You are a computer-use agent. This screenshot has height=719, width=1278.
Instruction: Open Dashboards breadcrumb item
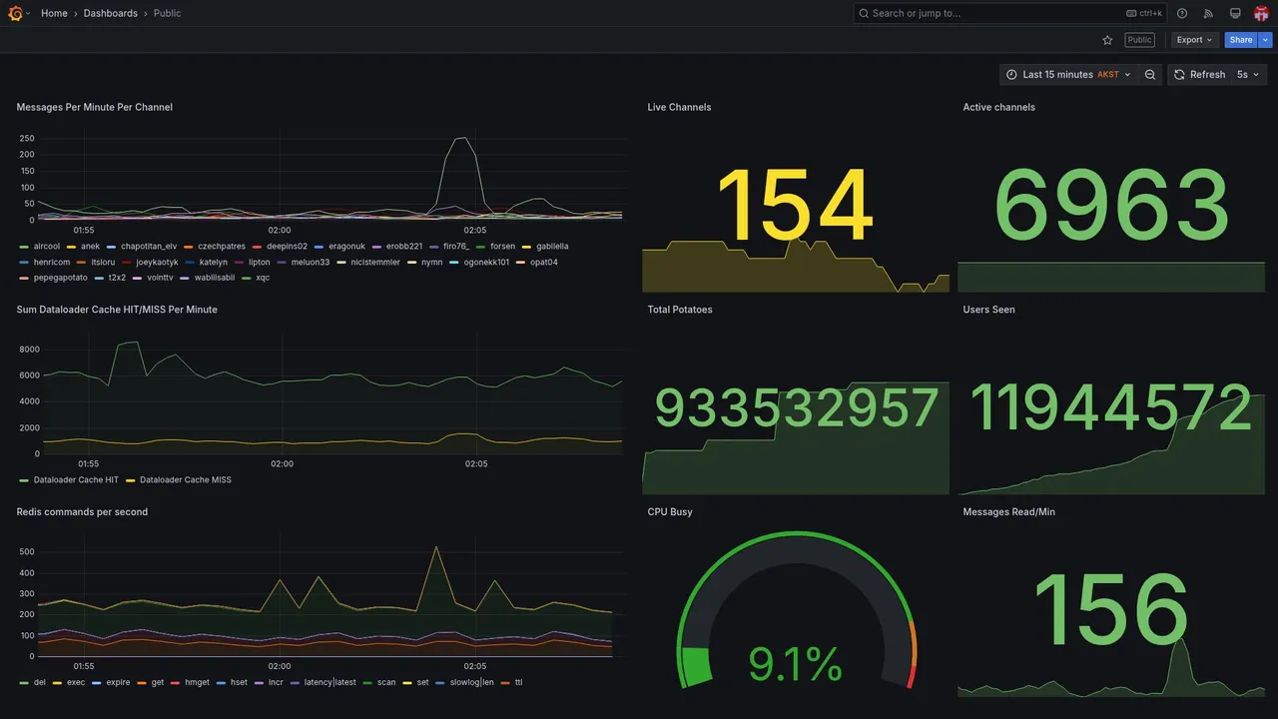(x=111, y=13)
